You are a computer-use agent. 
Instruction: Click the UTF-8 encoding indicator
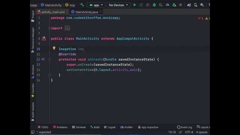pyautogui.click(x=189, y=132)
